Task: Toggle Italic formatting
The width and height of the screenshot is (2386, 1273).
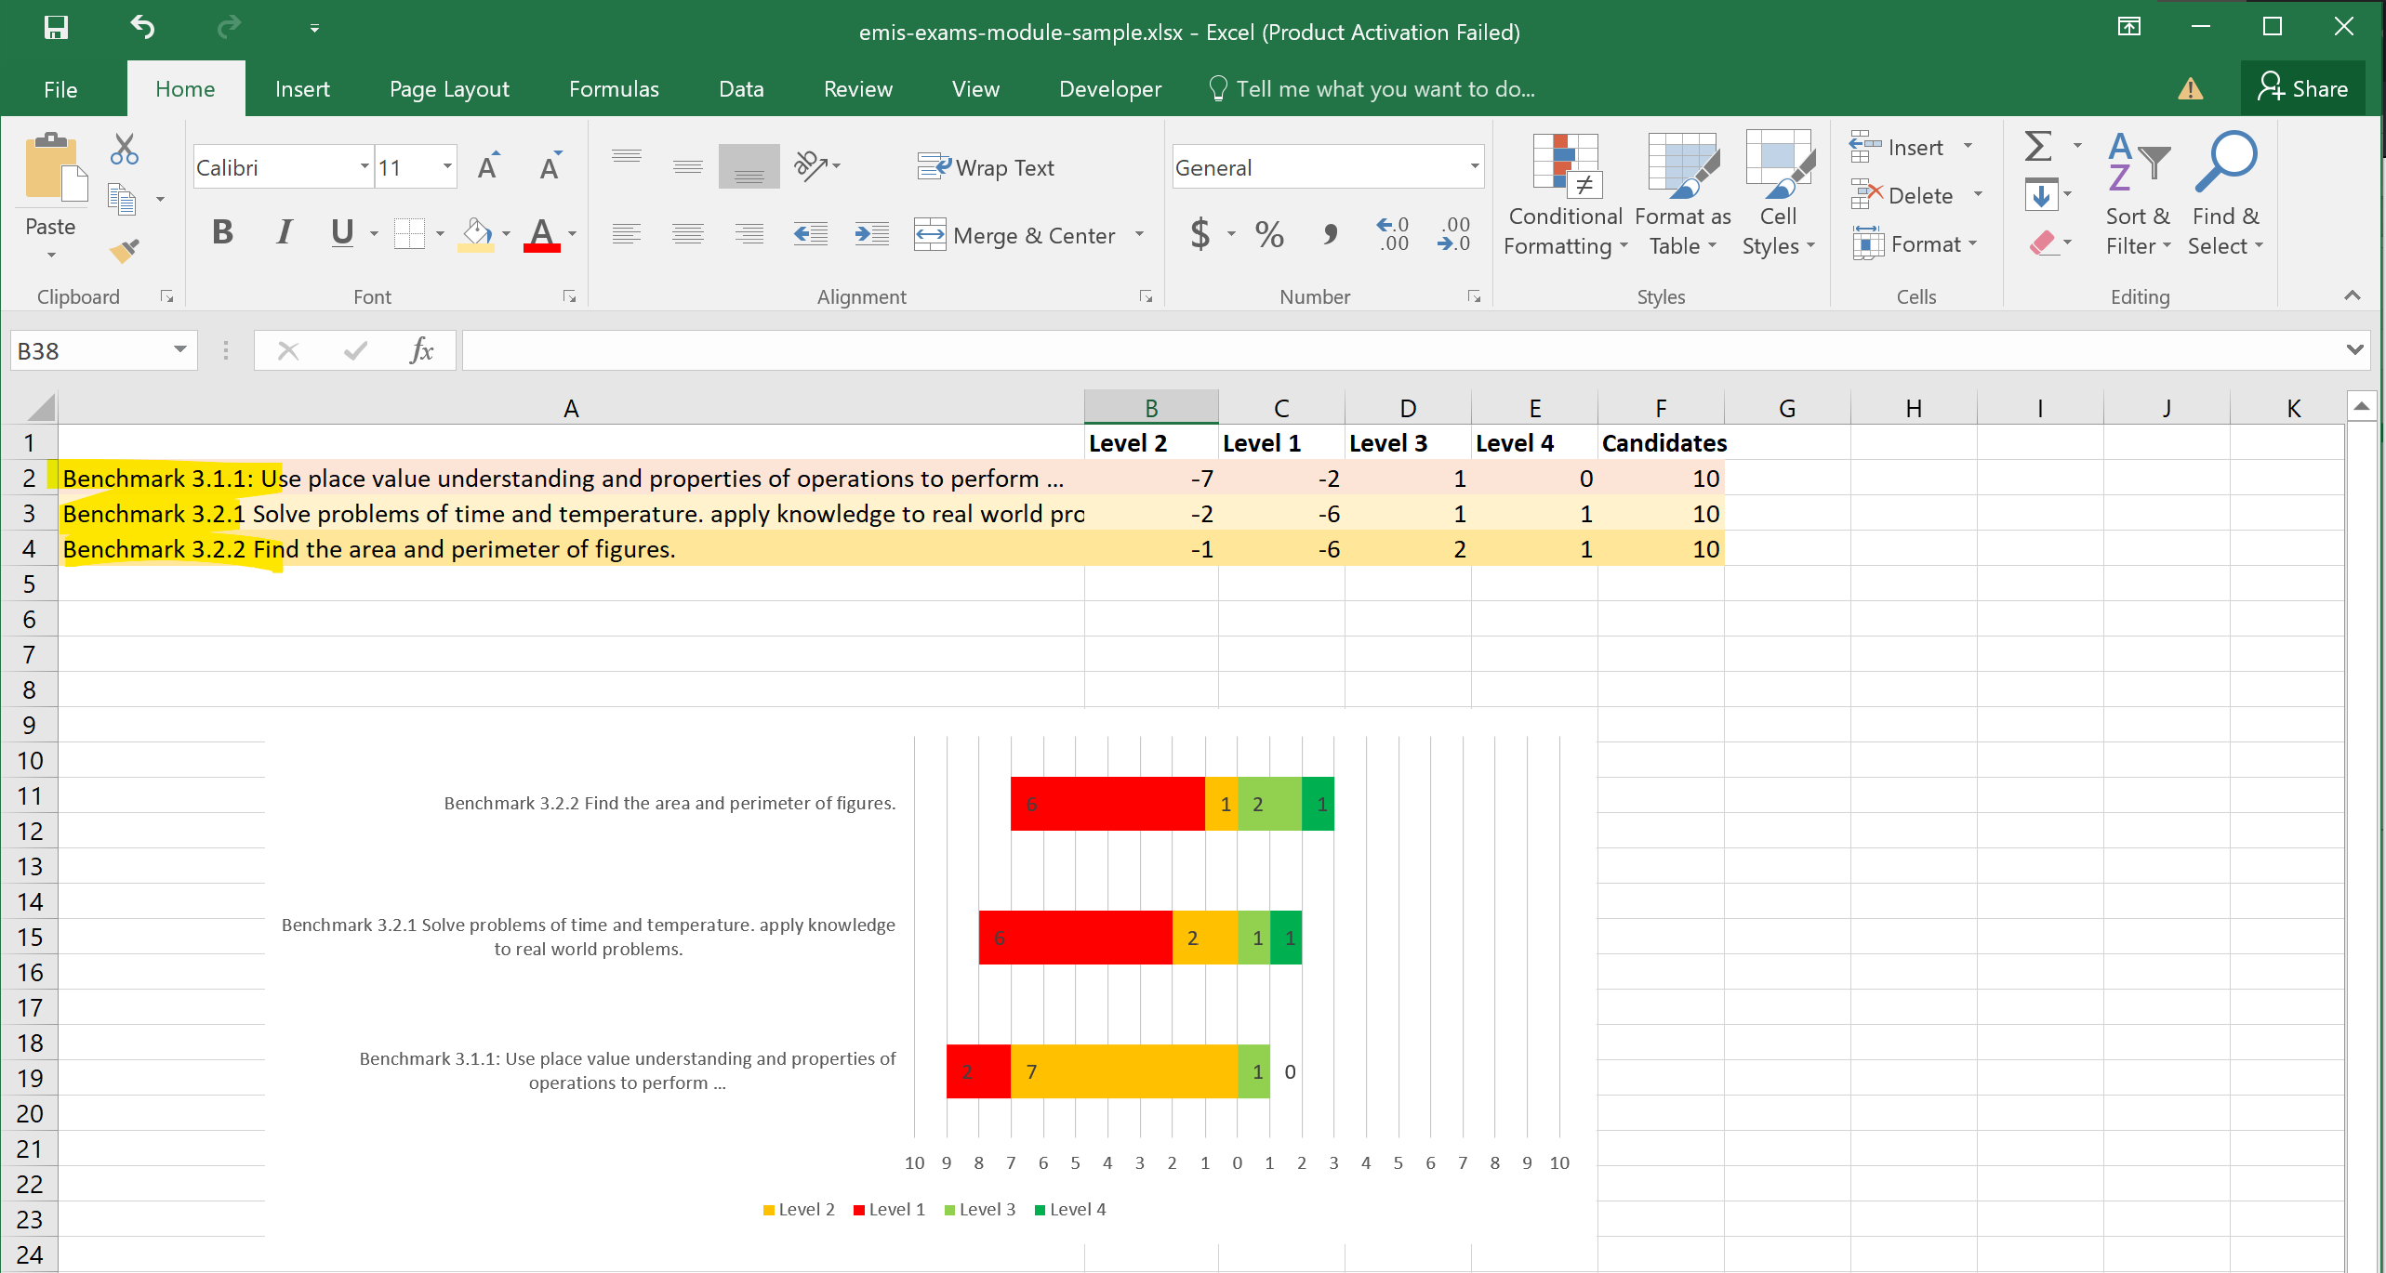Action: (284, 232)
